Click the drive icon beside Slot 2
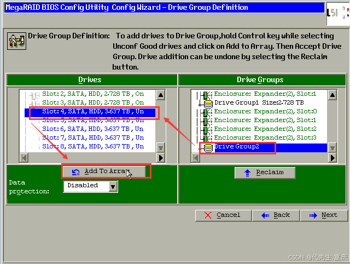This screenshot has width=350, height=264. click(34, 95)
